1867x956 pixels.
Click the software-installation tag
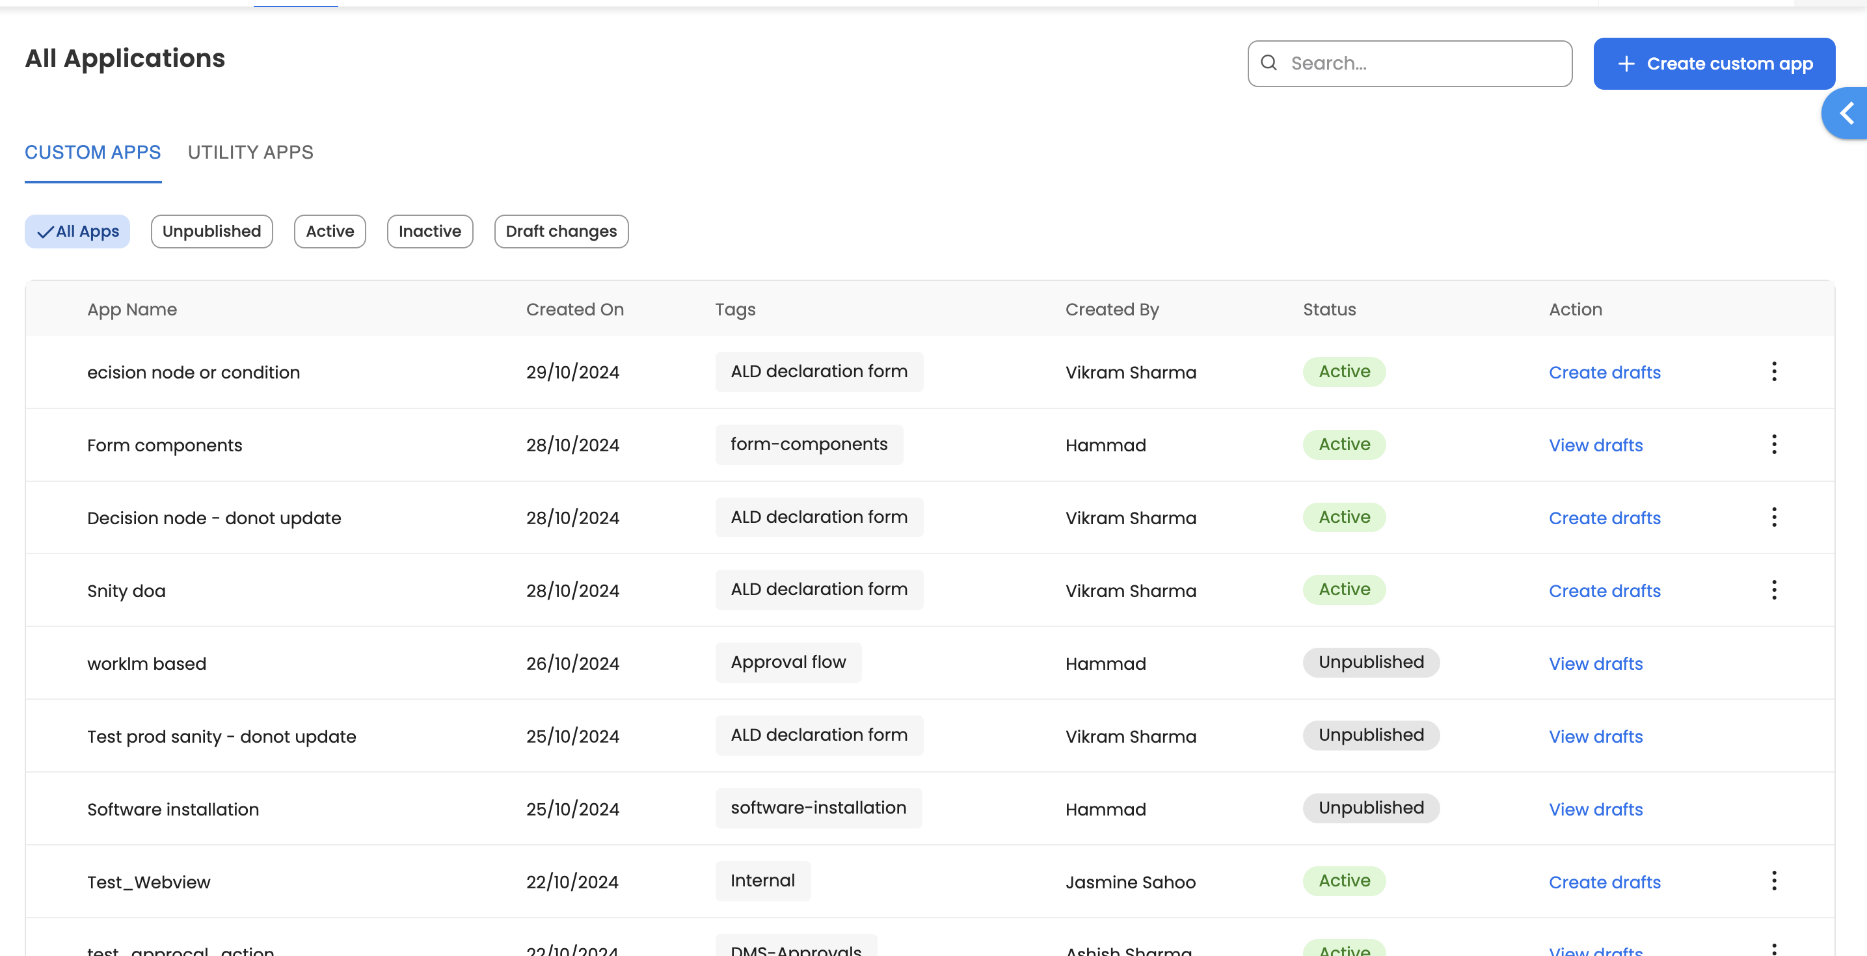click(818, 808)
